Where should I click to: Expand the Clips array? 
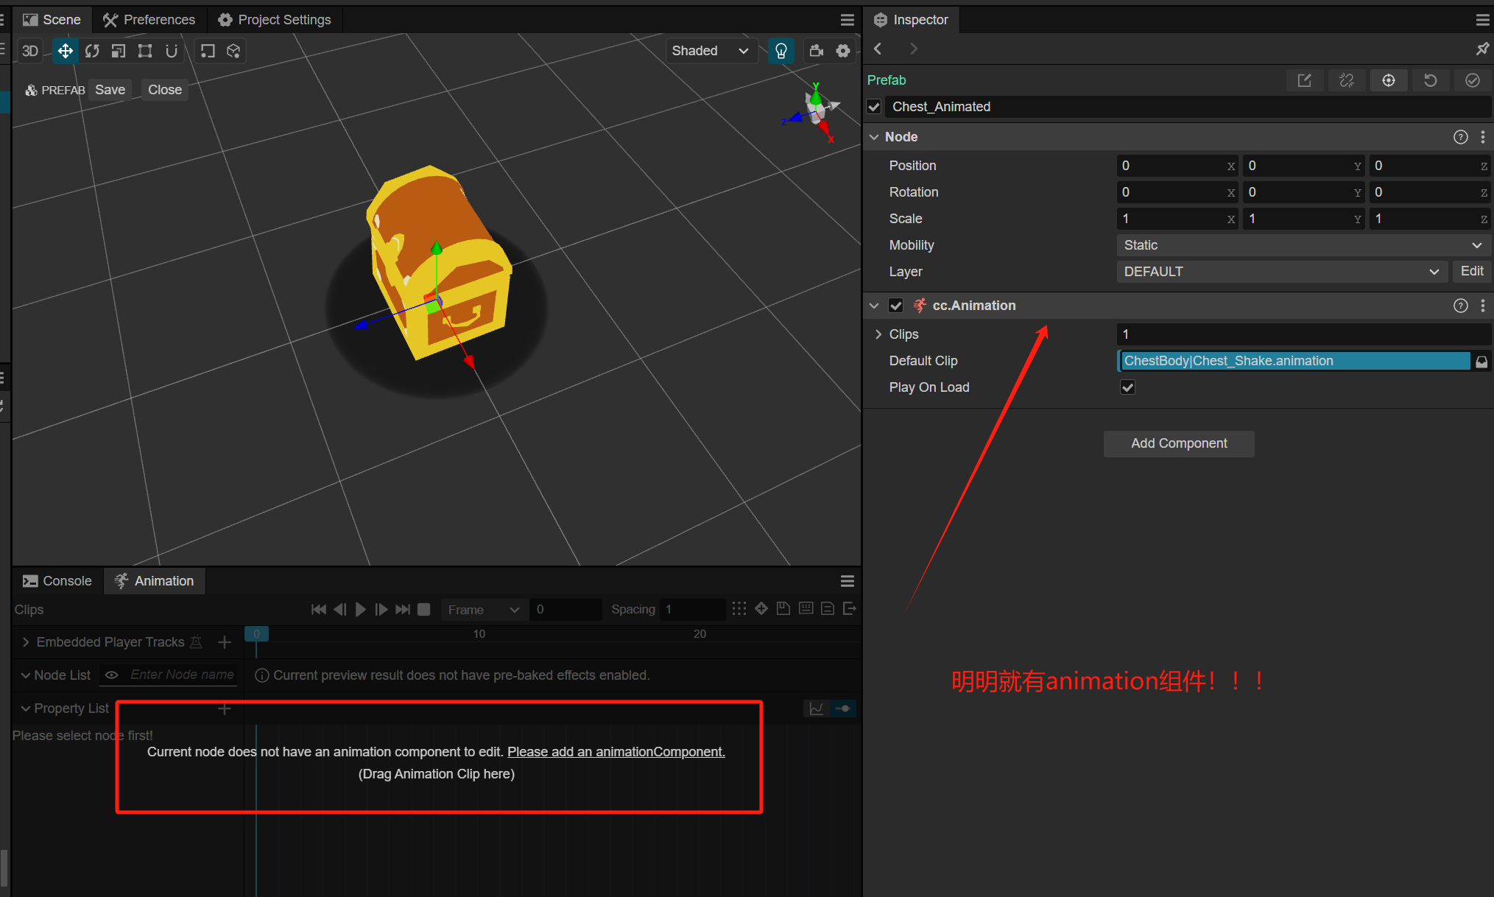coord(878,334)
